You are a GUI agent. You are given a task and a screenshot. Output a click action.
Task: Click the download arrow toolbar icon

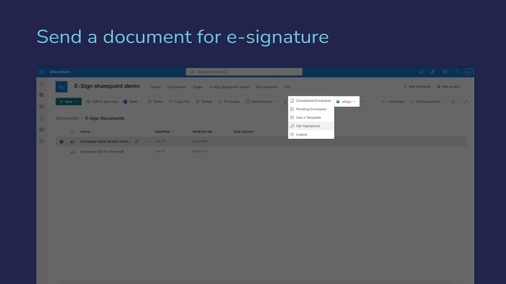click(285, 102)
